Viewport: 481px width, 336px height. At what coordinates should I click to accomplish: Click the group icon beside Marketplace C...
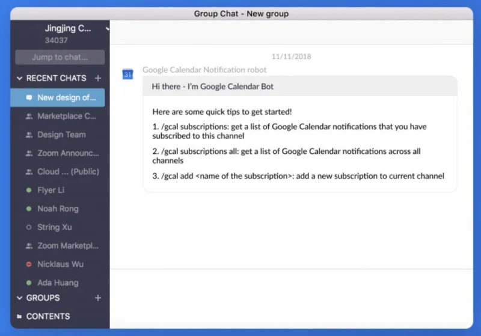29,116
